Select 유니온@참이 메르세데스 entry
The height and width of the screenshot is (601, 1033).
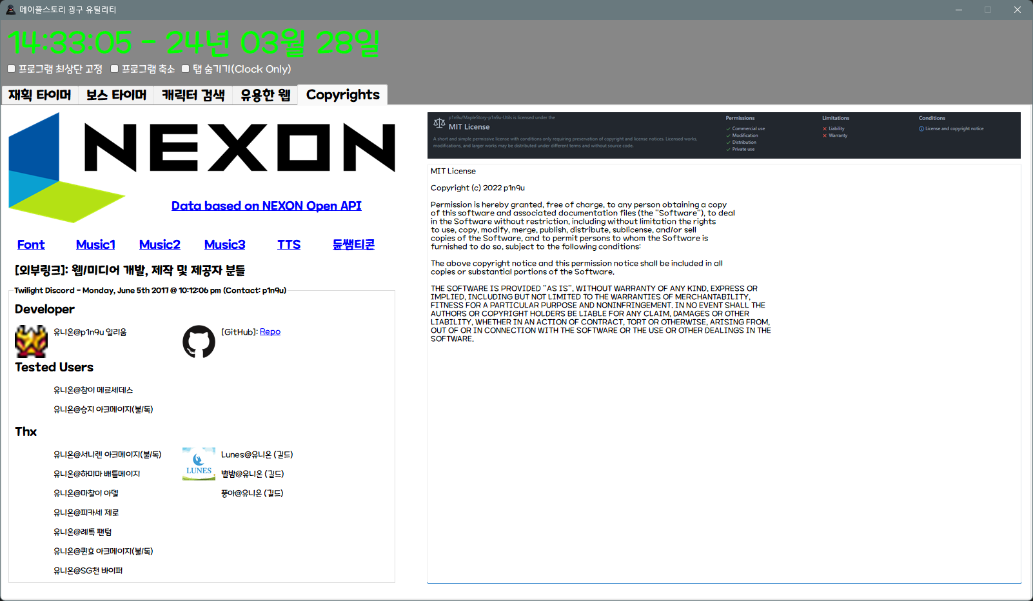coord(93,390)
